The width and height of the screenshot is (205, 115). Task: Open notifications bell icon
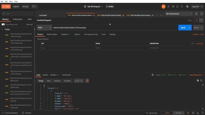[177, 6]
